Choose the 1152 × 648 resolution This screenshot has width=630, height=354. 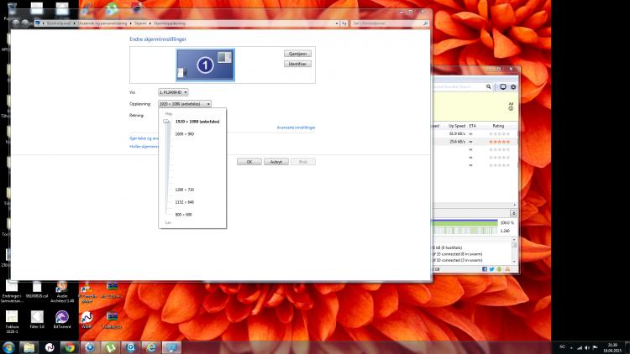pos(185,202)
